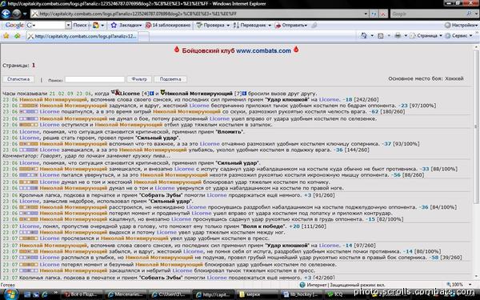The height and width of the screenshot is (300, 480).
Task: Open the Mercenaries taskbar window
Action: 126,294
